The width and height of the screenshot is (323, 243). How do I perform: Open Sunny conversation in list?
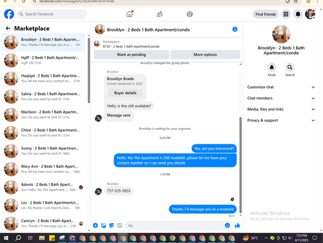tap(43, 151)
